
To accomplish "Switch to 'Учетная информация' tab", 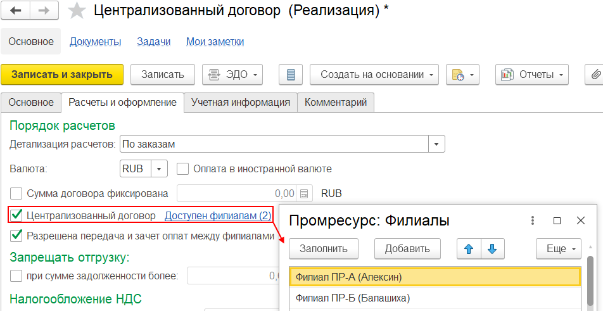I will 241,102.
